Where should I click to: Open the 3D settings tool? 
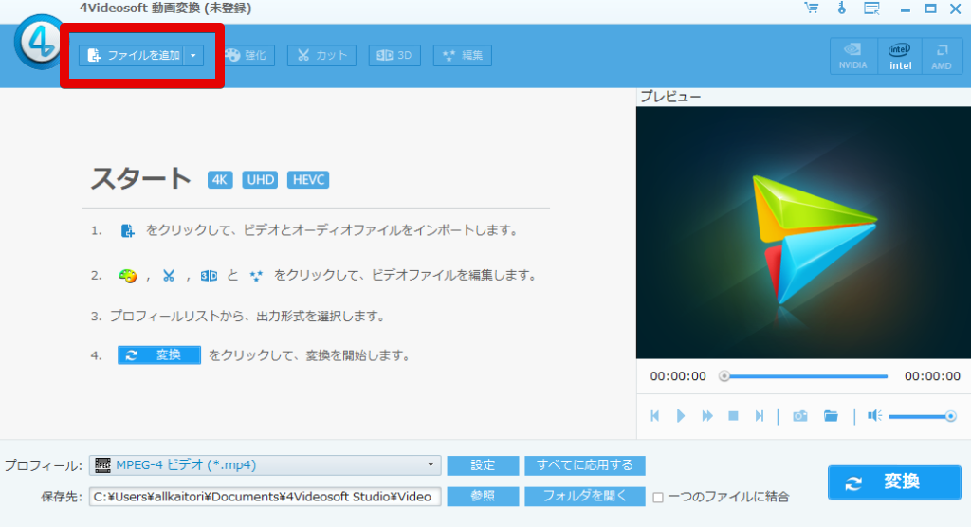394,55
